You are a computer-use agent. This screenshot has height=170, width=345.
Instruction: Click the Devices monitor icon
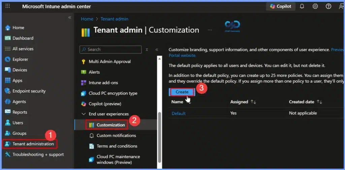[x=8, y=70]
